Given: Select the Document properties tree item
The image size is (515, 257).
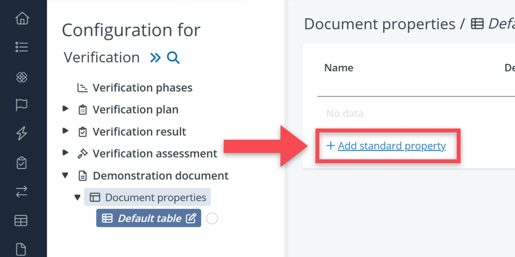Looking at the screenshot, I should (155, 198).
